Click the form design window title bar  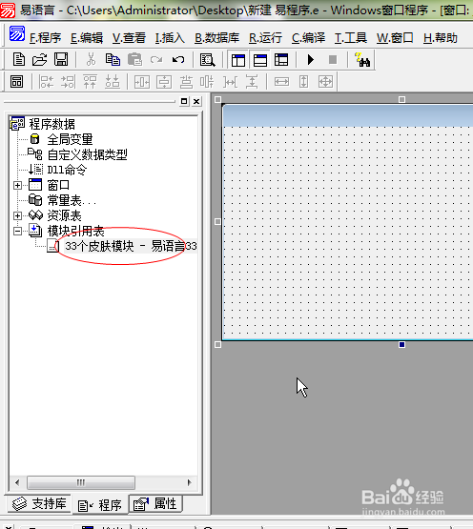(348, 115)
